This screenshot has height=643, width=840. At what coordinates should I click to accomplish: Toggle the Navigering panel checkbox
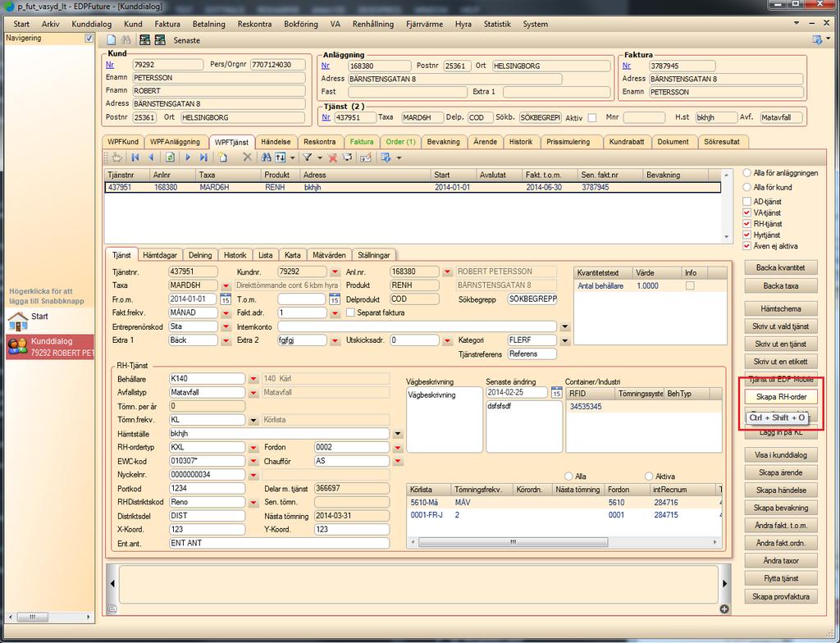[89, 39]
